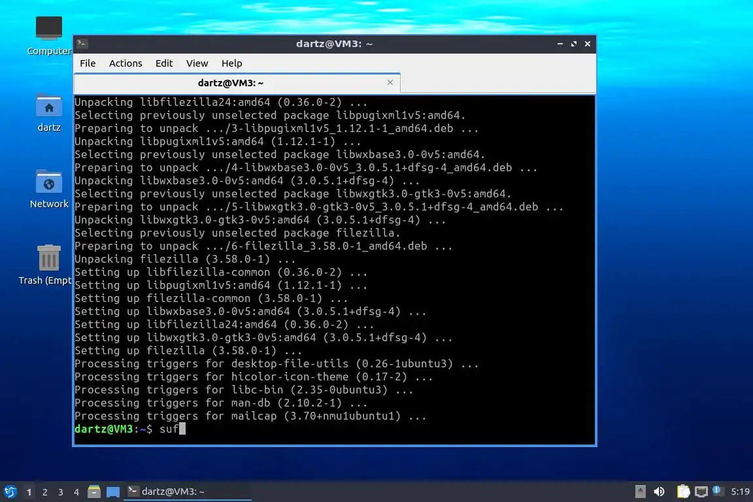Screen dimensions: 753x502
Task: Open the View menu in terminal
Action: (x=197, y=63)
